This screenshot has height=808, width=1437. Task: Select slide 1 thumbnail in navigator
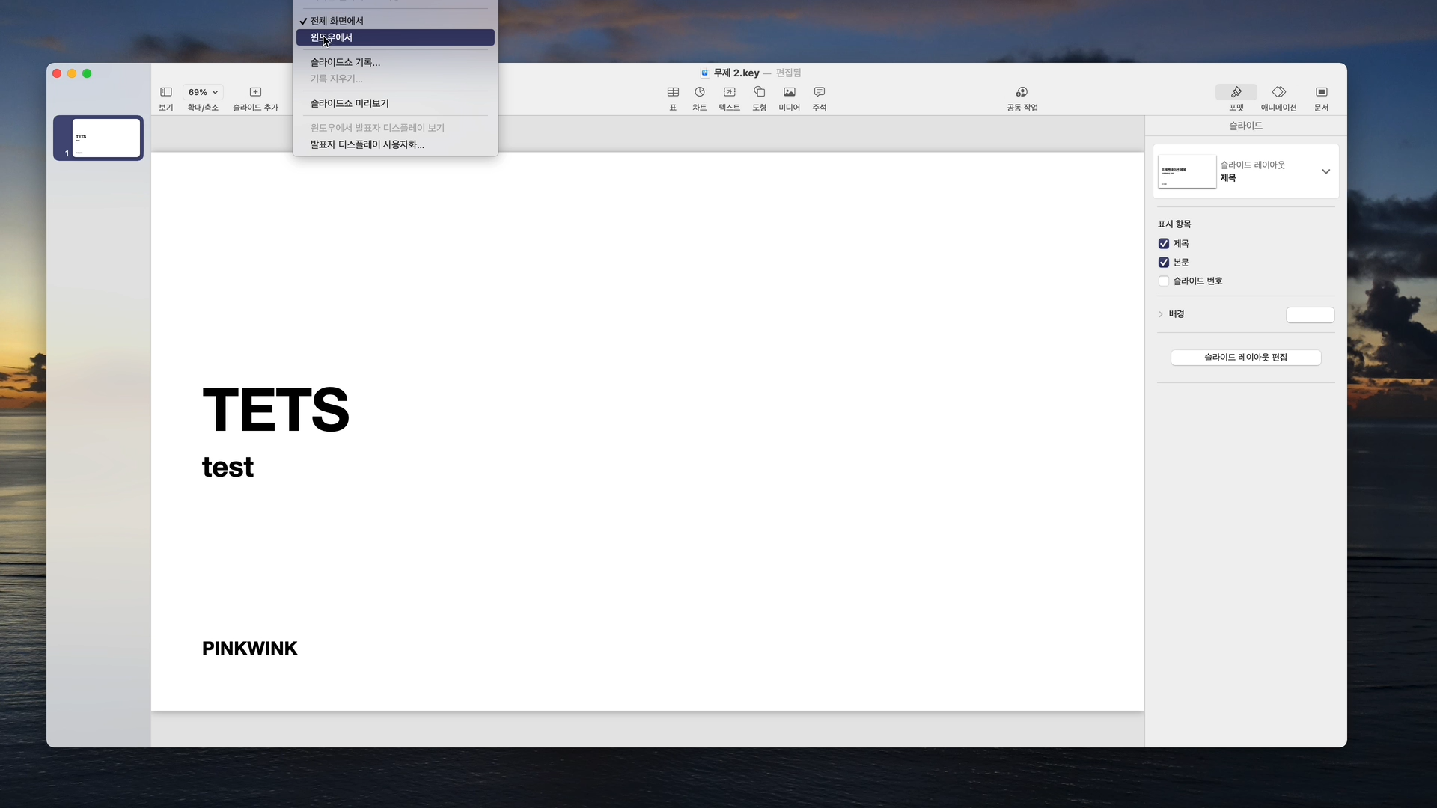pos(106,138)
